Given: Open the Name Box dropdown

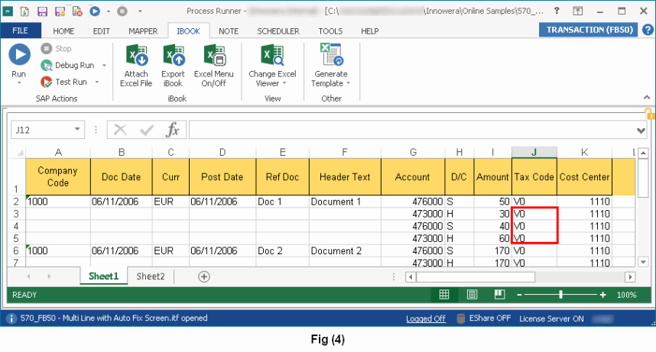Looking at the screenshot, I should click(77, 129).
